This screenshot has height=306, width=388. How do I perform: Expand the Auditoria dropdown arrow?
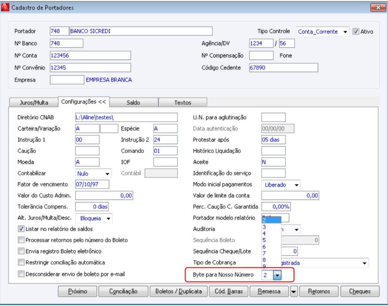tap(297, 230)
